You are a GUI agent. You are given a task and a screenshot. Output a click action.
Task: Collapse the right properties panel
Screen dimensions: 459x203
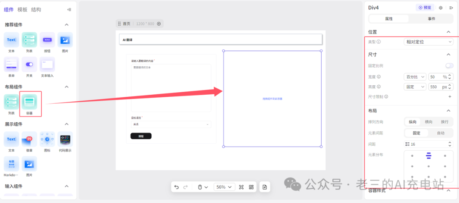point(451,8)
